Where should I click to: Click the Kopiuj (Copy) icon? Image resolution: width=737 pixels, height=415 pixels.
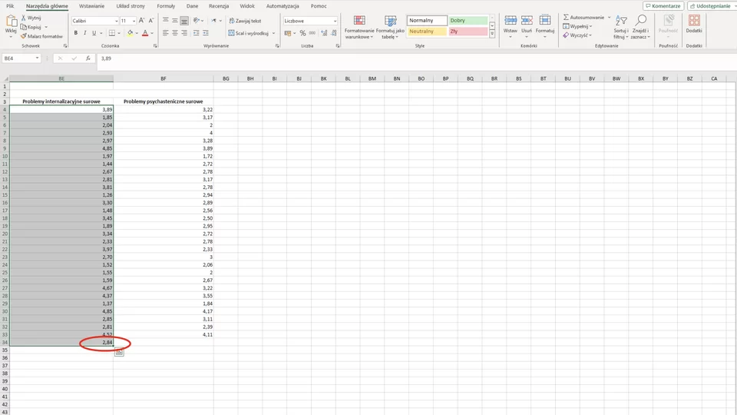(24, 27)
